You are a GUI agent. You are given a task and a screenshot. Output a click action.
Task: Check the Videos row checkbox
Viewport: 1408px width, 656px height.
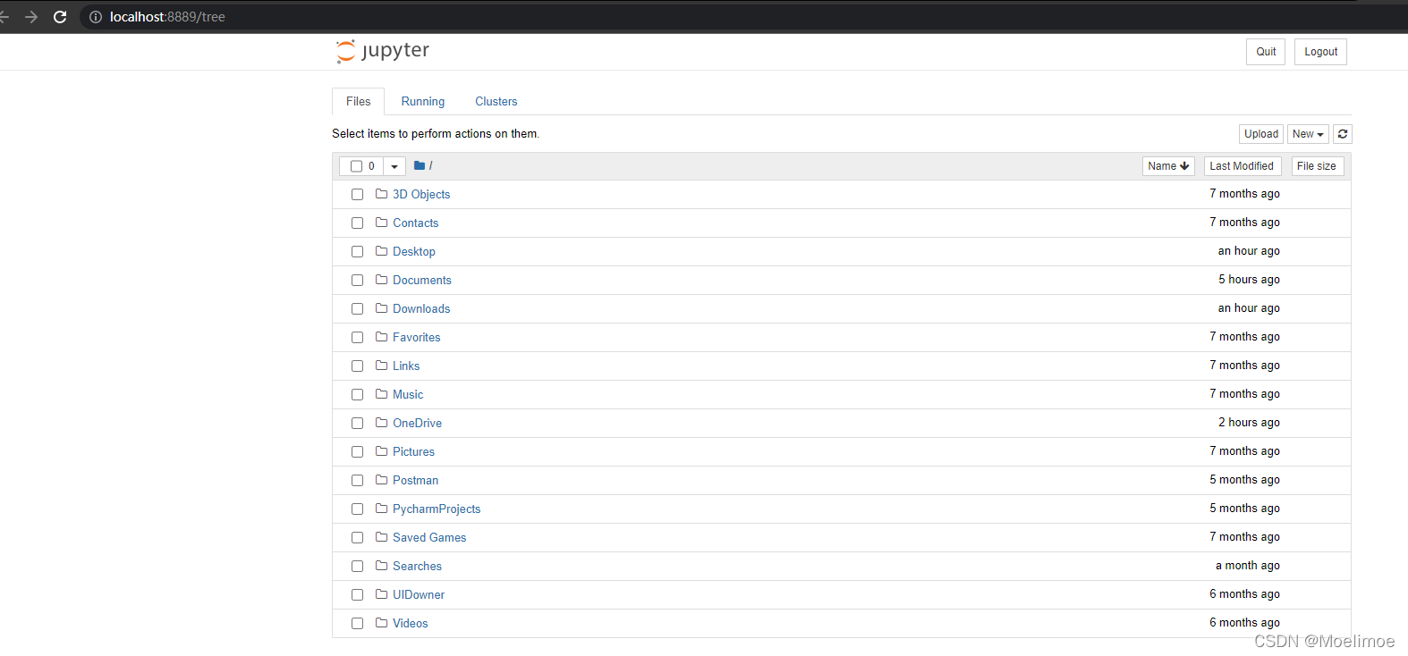357,624
